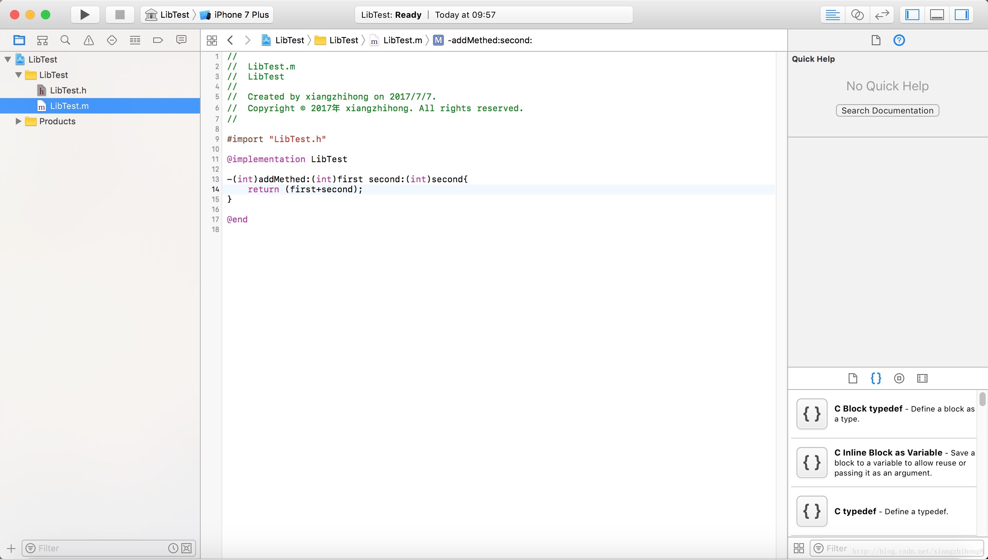Screen dimensions: 988x559
Task: Open the LibTest scheme selector
Action: click(167, 15)
